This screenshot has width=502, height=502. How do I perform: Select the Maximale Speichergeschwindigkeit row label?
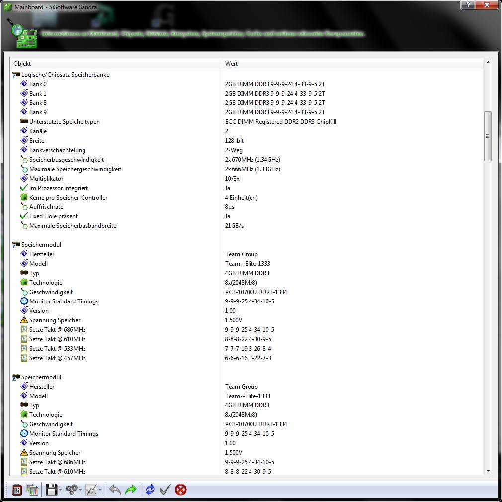tap(75, 169)
